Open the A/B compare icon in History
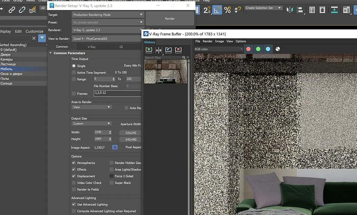357x215 pixels. coord(159,50)
